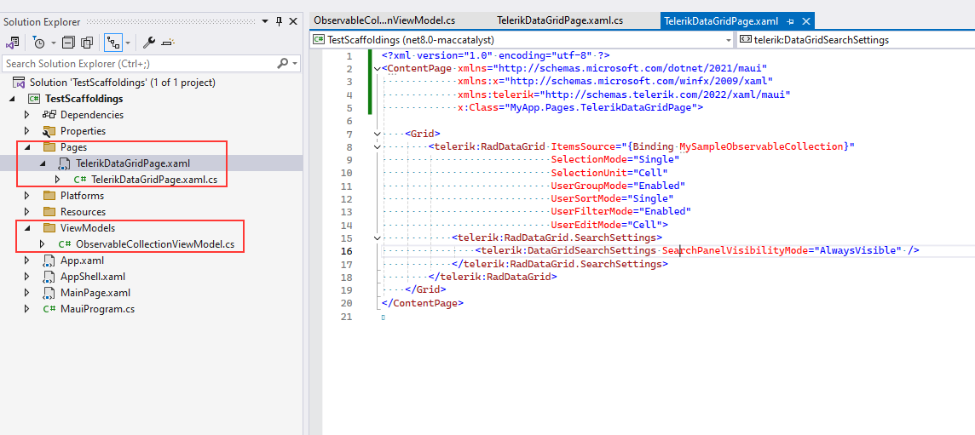Viewport: 975px width, 435px height.
Task: Switch between solutions and folder views icon
Action: click(x=12, y=43)
